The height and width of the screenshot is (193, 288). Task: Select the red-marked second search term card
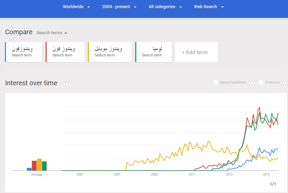pyautogui.click(x=65, y=52)
